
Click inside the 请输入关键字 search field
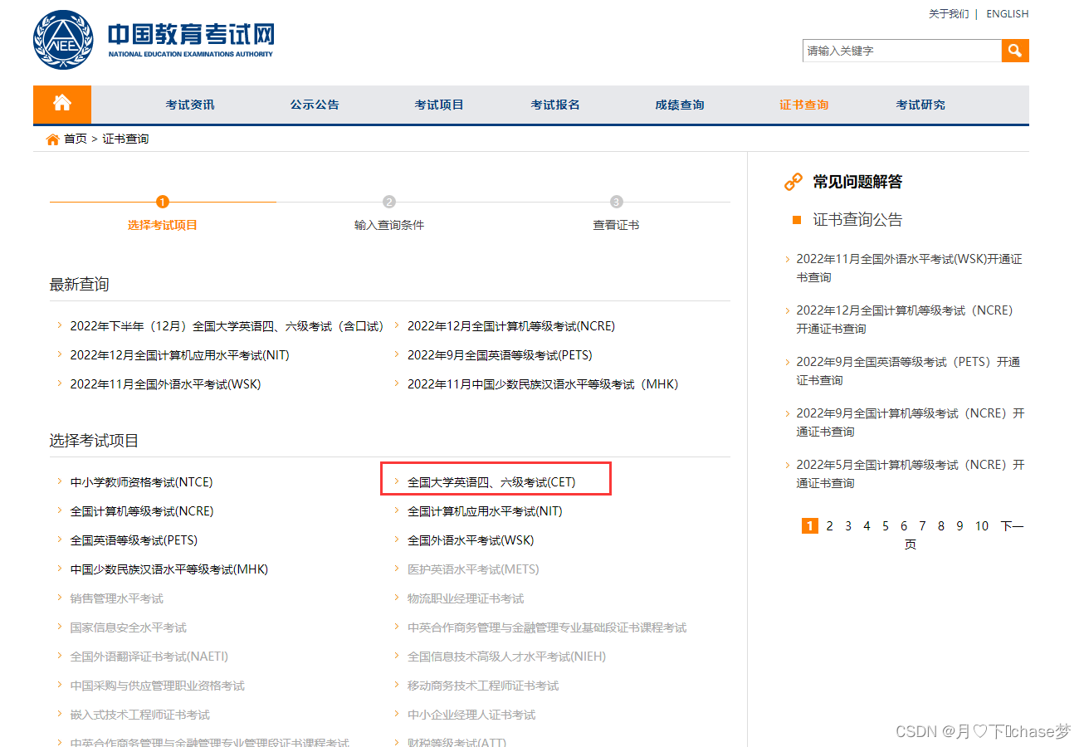pos(902,51)
